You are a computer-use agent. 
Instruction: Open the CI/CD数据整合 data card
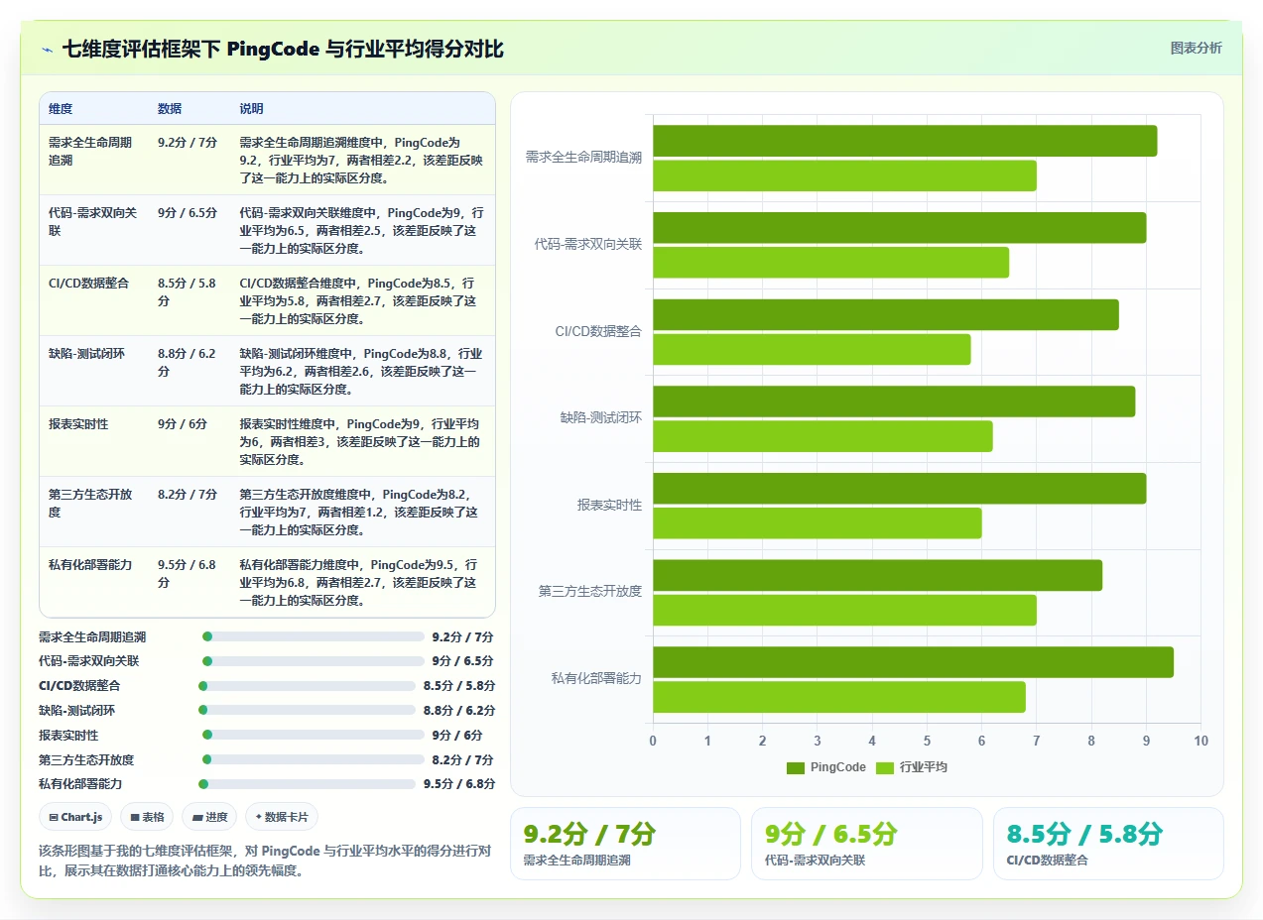1108,844
